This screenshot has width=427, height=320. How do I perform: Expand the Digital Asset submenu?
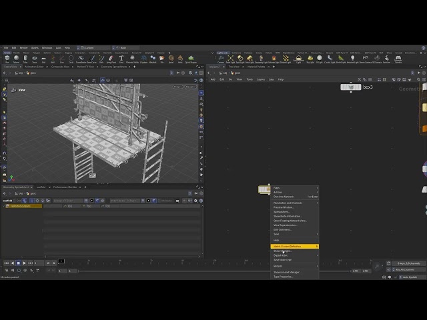click(294, 255)
